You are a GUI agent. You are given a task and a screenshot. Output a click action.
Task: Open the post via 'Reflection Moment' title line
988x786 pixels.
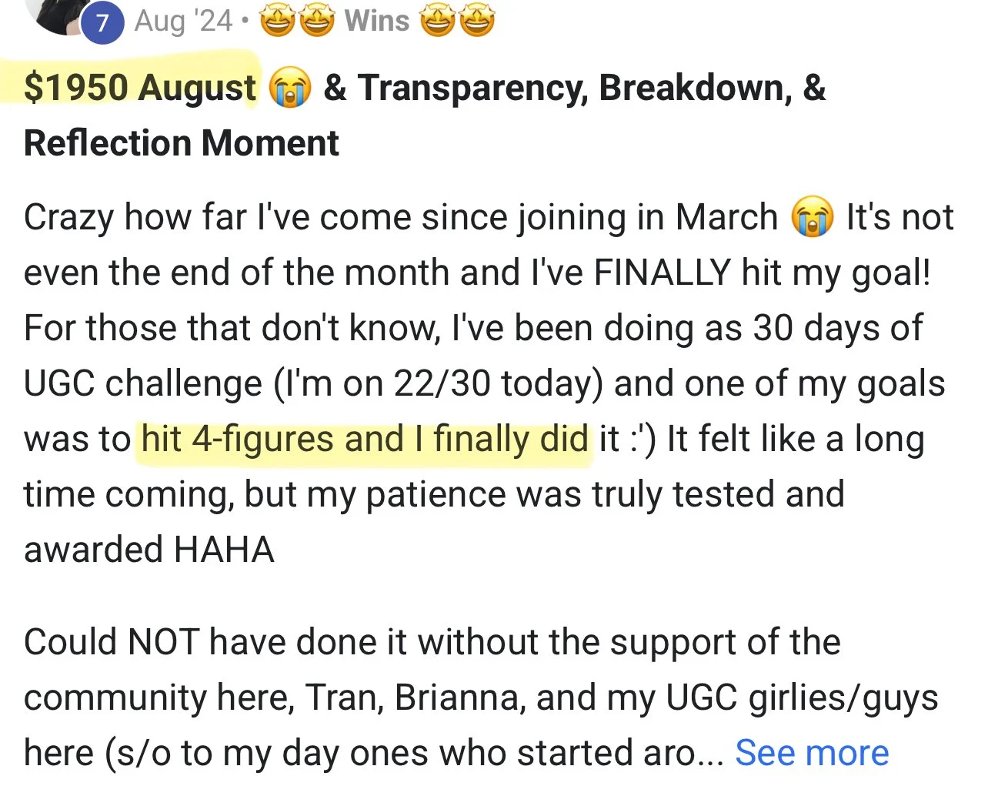click(182, 143)
